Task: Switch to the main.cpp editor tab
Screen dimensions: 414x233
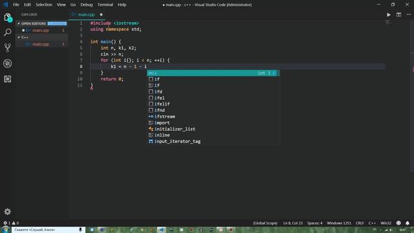Action: click(86, 14)
